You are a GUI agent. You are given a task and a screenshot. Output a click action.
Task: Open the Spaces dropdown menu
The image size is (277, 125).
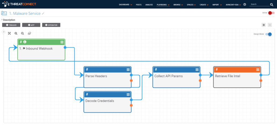pyautogui.click(x=191, y=5)
